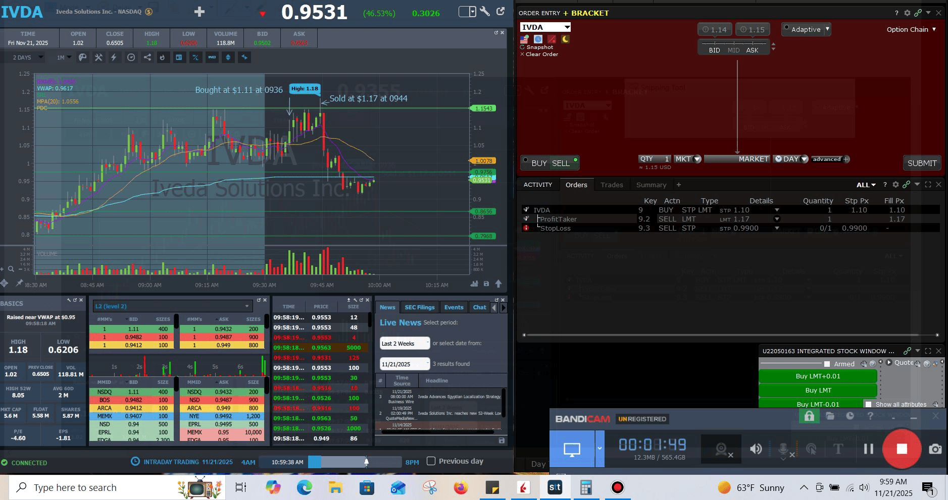This screenshot has width=948, height=500.
Task: Check the Previous day checkbox
Action: (431, 461)
